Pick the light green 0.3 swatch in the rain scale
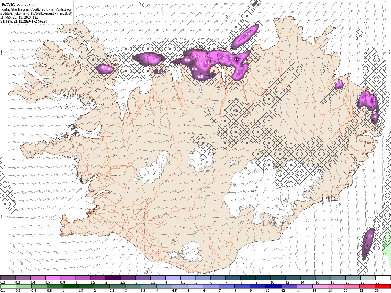The height and width of the screenshot is (293, 391). pos(24,286)
